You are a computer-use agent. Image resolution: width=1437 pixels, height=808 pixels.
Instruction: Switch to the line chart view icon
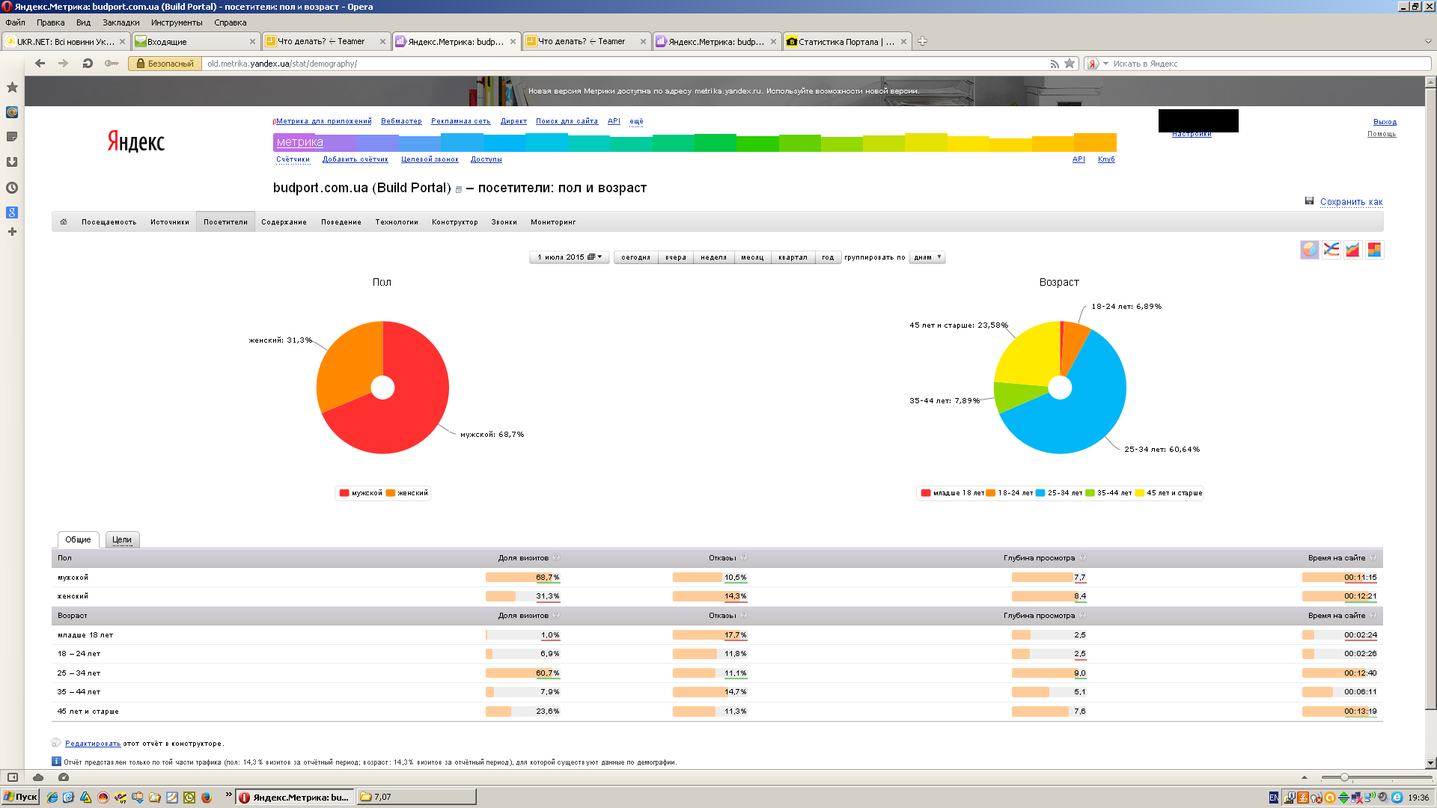click(x=1331, y=250)
